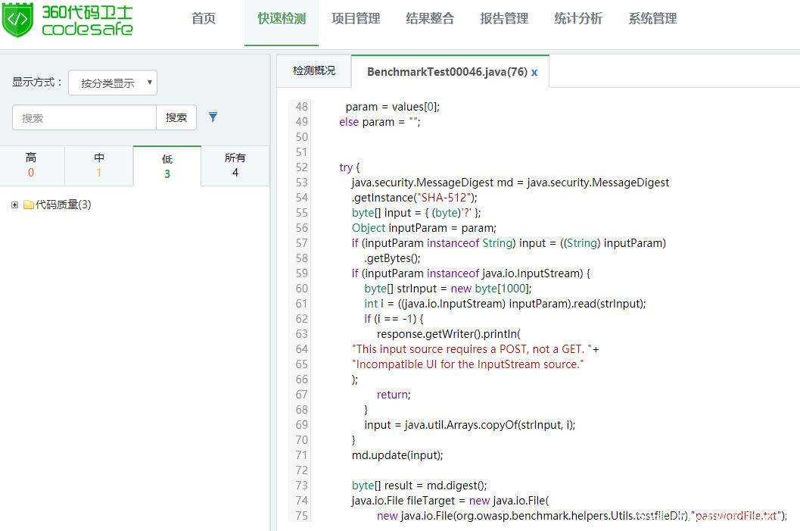
Task: Open the 首页 navigation menu
Action: pos(204,19)
